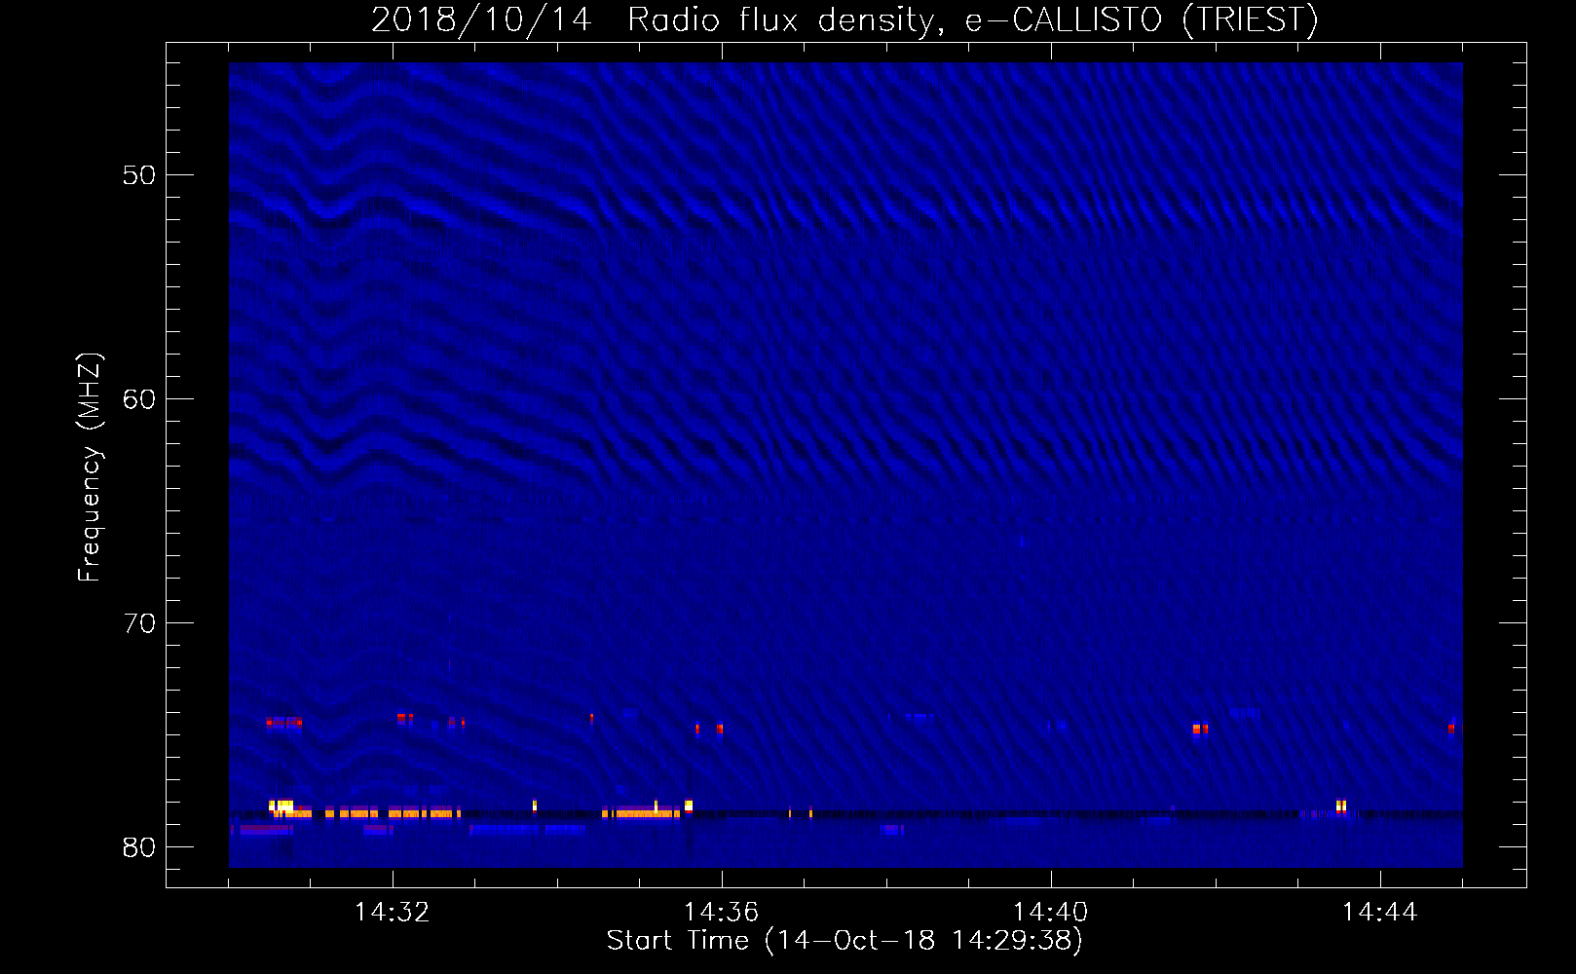Select the Frequency (MHZ) axis label
Image resolution: width=1576 pixels, height=974 pixels.
point(90,468)
